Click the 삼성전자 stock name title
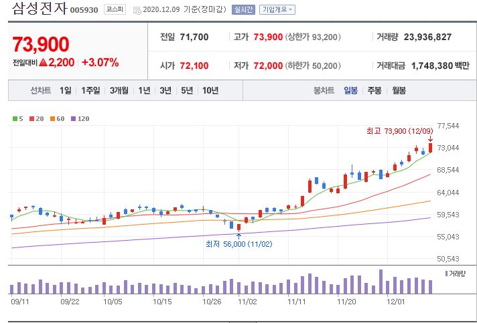Screen dimensions: 477x323 coord(40,9)
